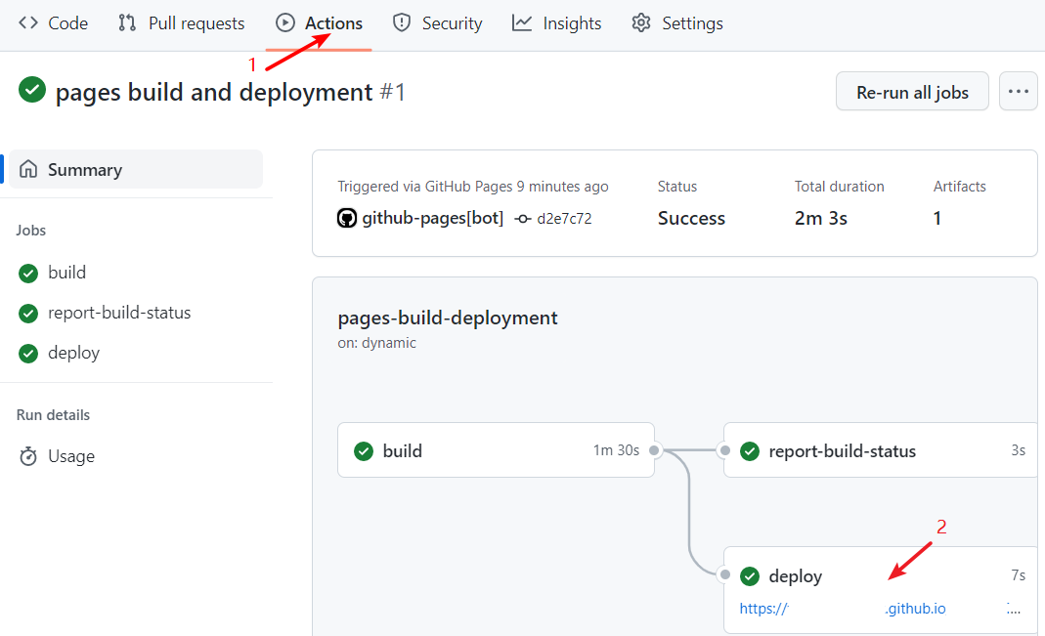Switch to Pull requests tab
This screenshot has height=636, width=1045.
[x=182, y=23]
